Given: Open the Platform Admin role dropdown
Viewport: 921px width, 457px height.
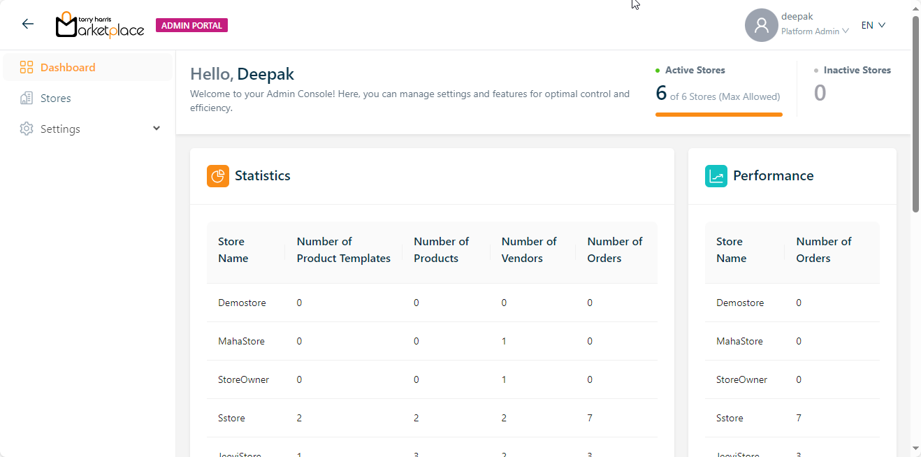Looking at the screenshot, I should [x=815, y=31].
